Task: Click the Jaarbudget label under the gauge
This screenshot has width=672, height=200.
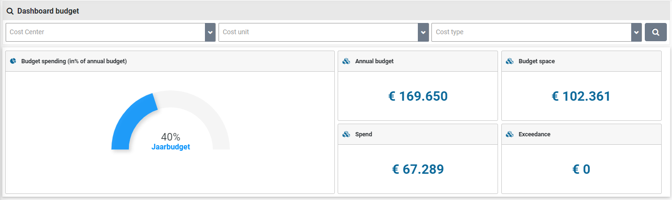Action: pyautogui.click(x=171, y=147)
